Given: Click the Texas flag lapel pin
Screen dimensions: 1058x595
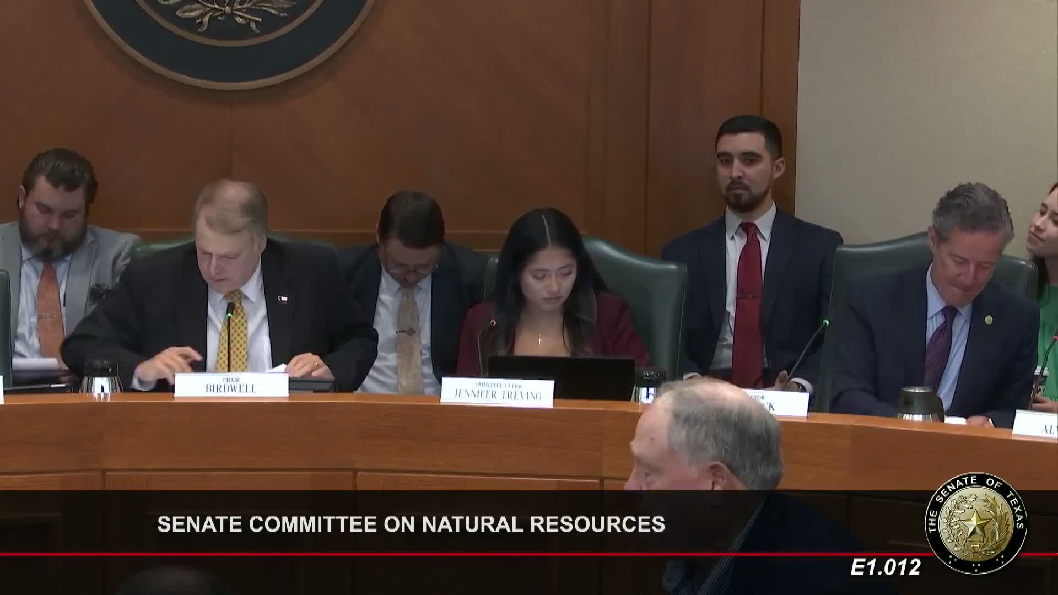Looking at the screenshot, I should [x=283, y=300].
